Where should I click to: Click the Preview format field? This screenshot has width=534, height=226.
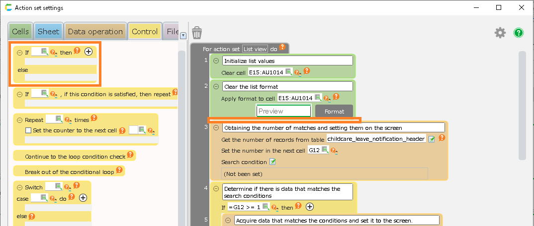click(284, 112)
